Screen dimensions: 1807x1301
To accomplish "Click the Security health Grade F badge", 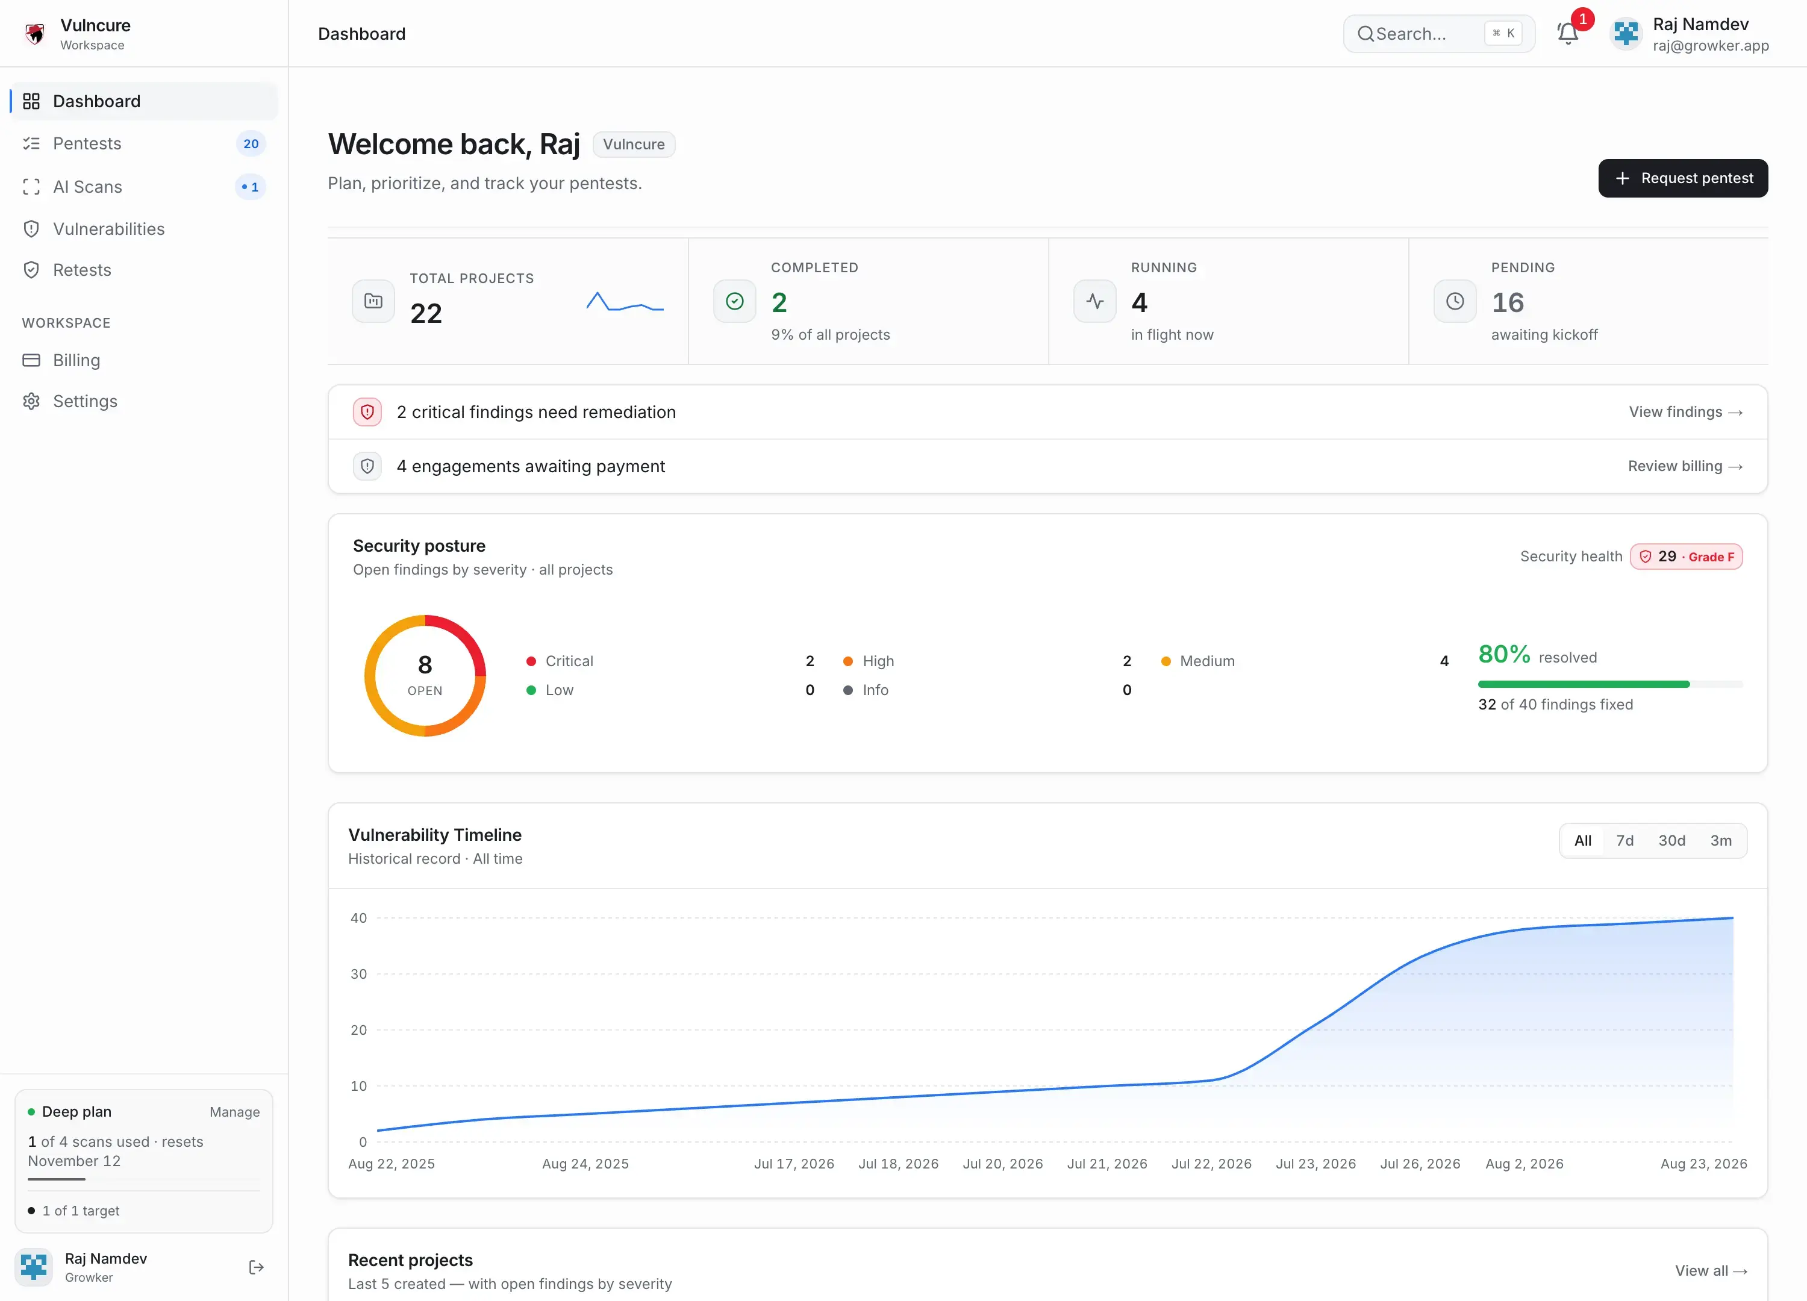I will pos(1686,557).
